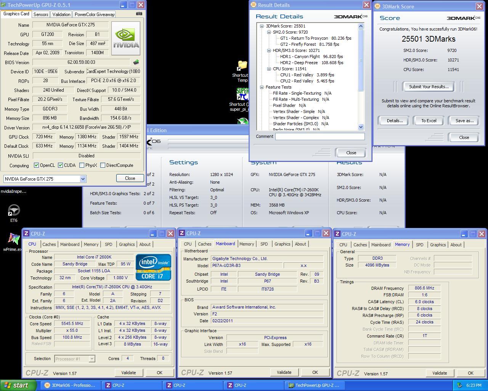
Task: Toggle the PhysX checkbox
Action: pyautogui.click(x=82, y=165)
